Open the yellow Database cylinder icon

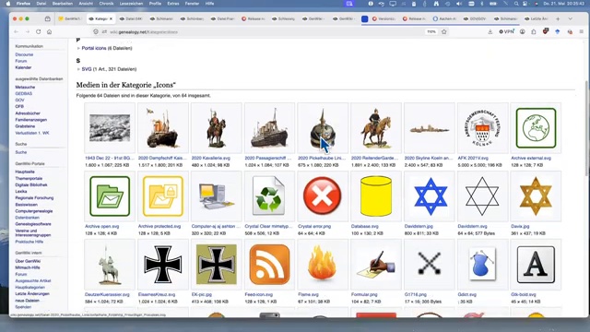[376, 196]
